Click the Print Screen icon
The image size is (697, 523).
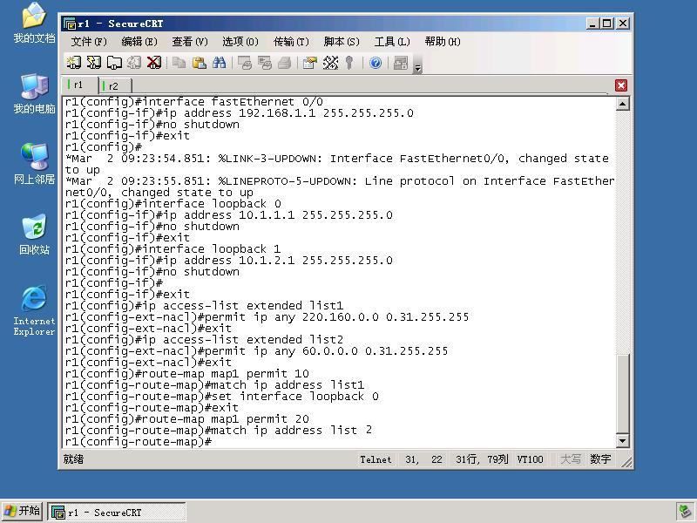click(245, 63)
